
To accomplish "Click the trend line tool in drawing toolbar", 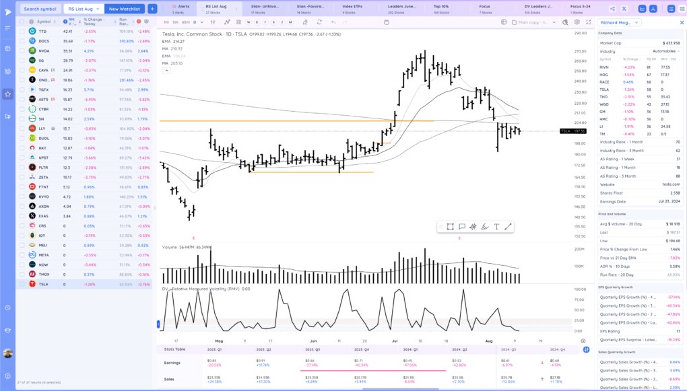I will [508, 227].
